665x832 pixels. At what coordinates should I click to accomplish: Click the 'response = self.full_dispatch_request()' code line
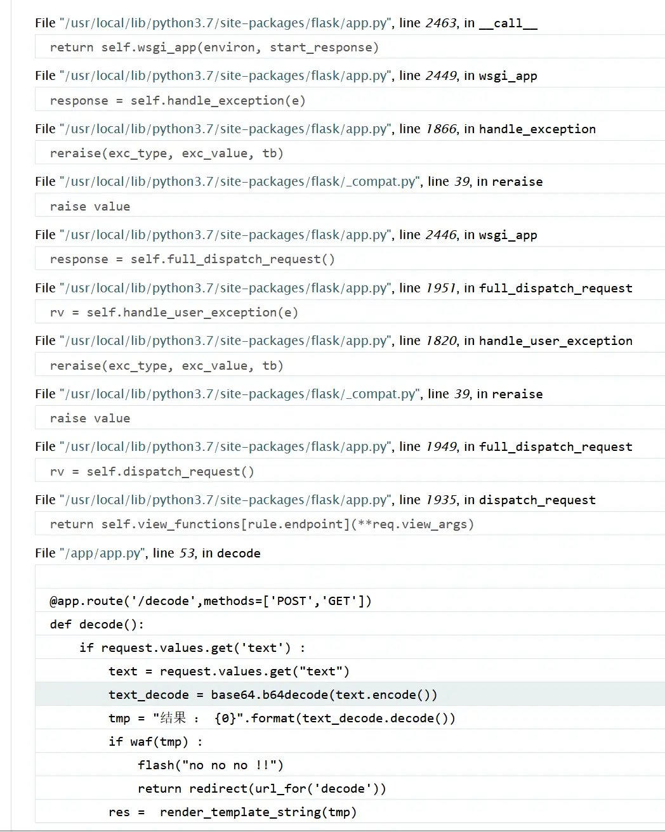pos(192,259)
